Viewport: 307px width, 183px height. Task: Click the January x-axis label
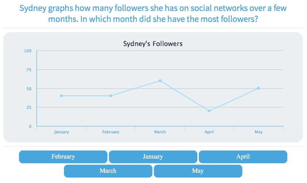[61, 132]
